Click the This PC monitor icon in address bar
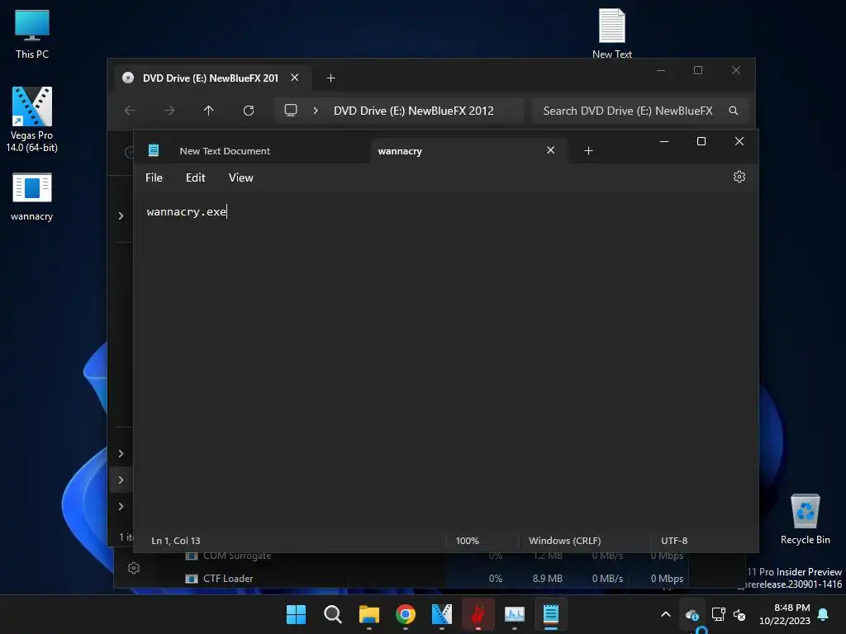 pyautogui.click(x=291, y=111)
